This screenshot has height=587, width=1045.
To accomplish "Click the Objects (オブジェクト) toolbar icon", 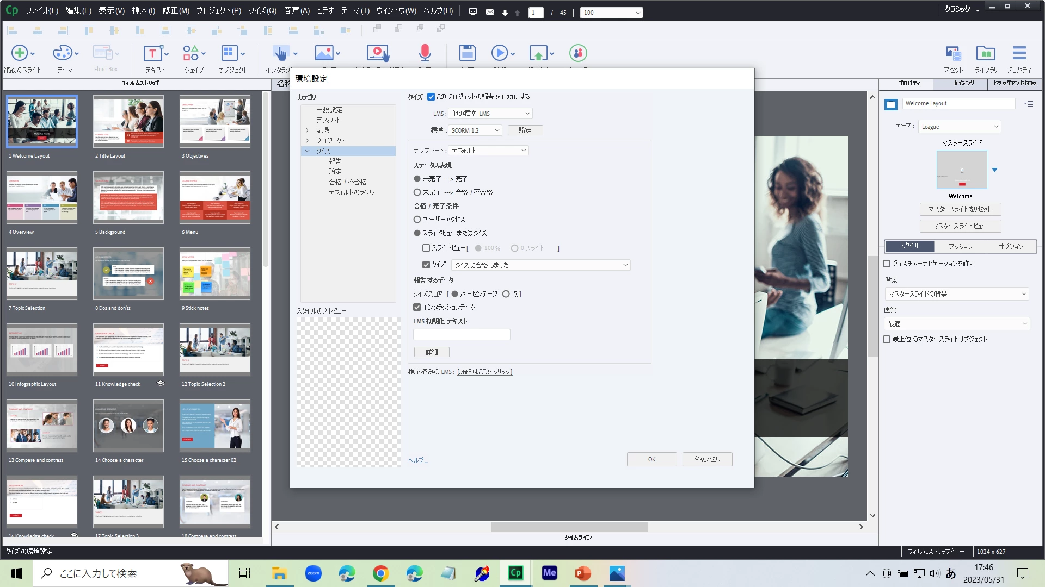I will point(229,53).
